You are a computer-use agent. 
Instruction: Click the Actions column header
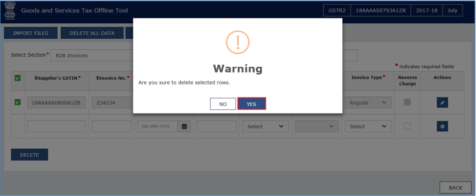[442, 78]
